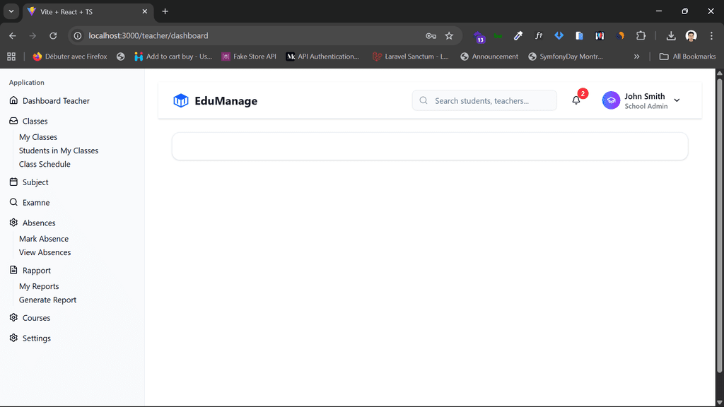Open My Reports link
The image size is (724, 407).
pos(39,286)
